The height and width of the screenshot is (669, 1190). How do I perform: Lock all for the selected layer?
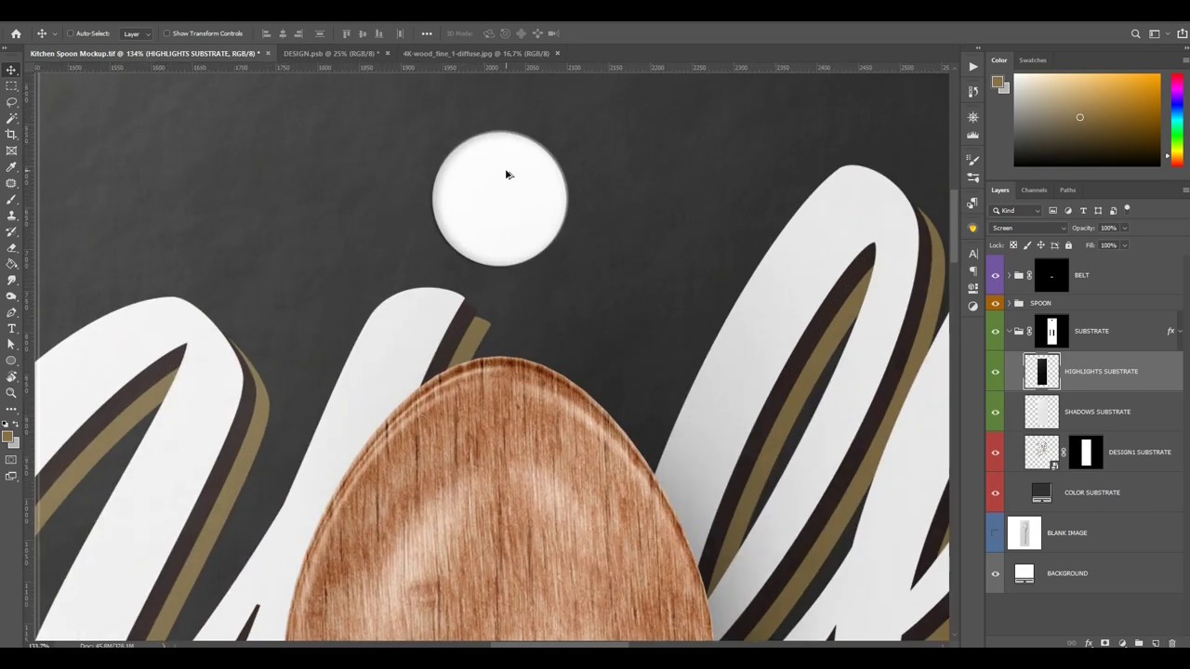1068,245
